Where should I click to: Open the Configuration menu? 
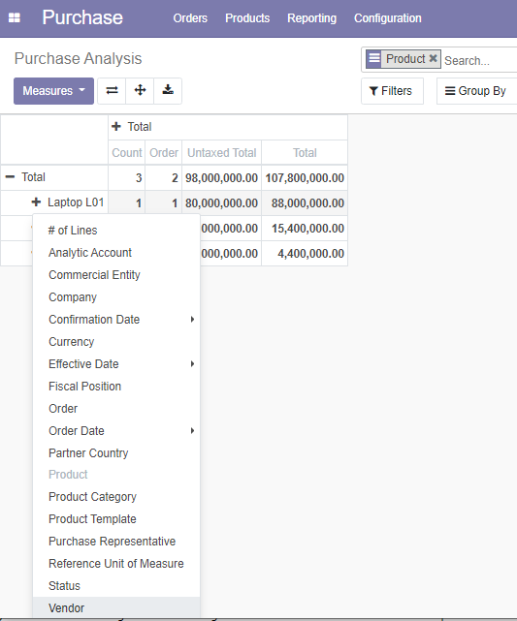coord(387,18)
